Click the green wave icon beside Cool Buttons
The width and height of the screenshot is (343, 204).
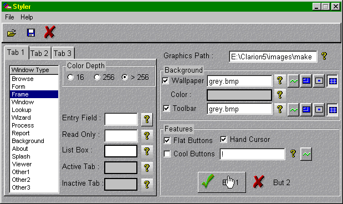pyautogui.click(x=306, y=154)
